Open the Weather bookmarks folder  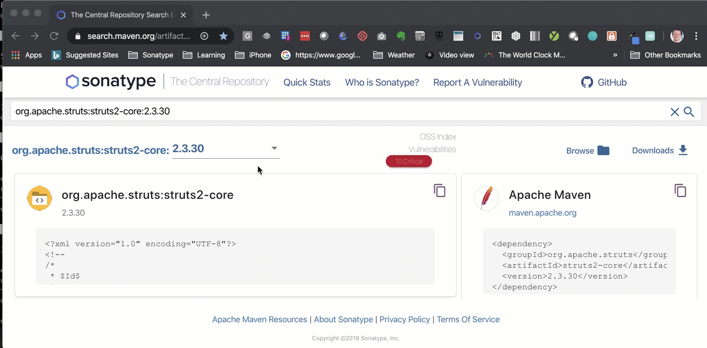click(x=394, y=55)
